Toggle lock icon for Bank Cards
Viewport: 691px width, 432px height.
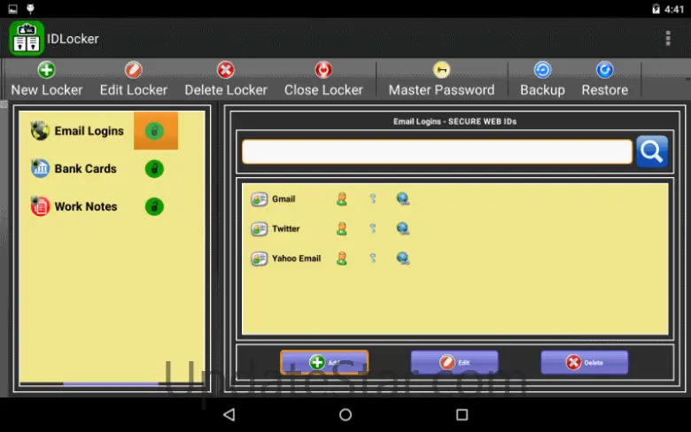(155, 169)
